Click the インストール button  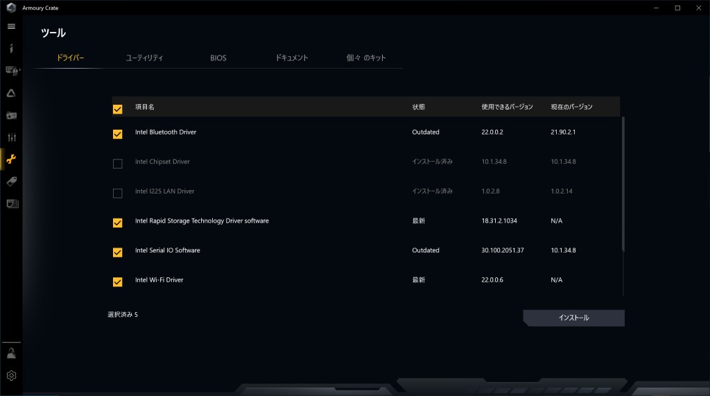(x=573, y=318)
